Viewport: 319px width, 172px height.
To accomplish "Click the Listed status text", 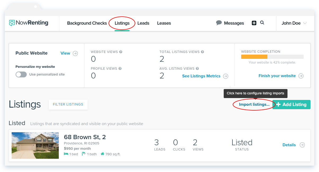I will tap(242, 143).
